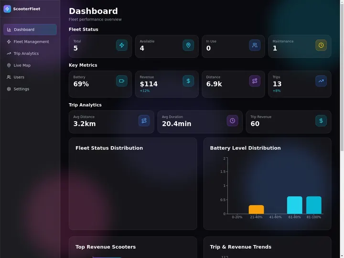The image size is (344, 258).
Task: Click the Top Revenue Scooters heading
Action: click(x=106, y=247)
